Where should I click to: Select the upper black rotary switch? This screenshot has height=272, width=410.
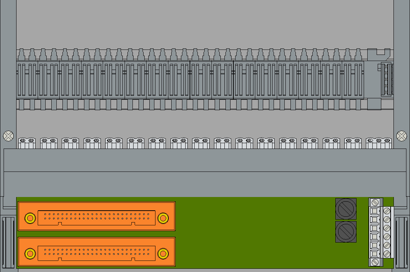coord(346,209)
